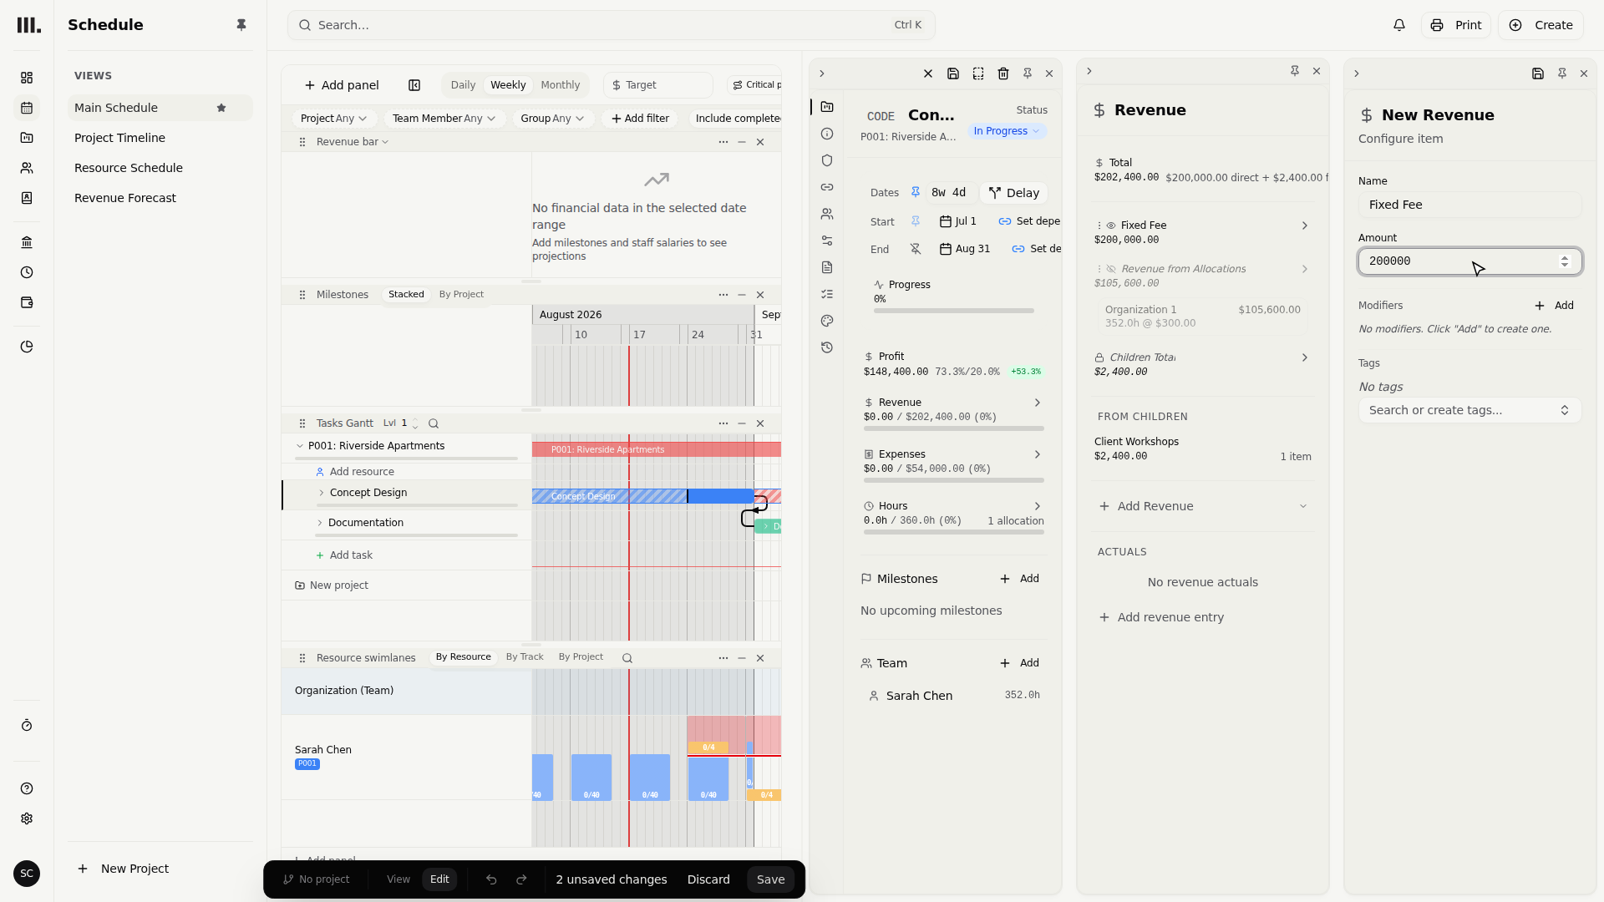
Task: Open the Group Any dropdown
Action: pos(552,119)
